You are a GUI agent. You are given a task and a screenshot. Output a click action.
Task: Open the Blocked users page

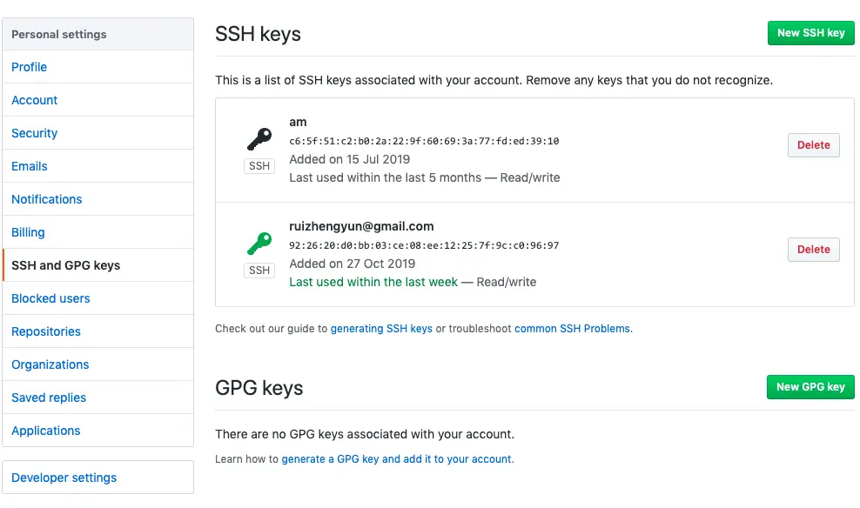50,298
